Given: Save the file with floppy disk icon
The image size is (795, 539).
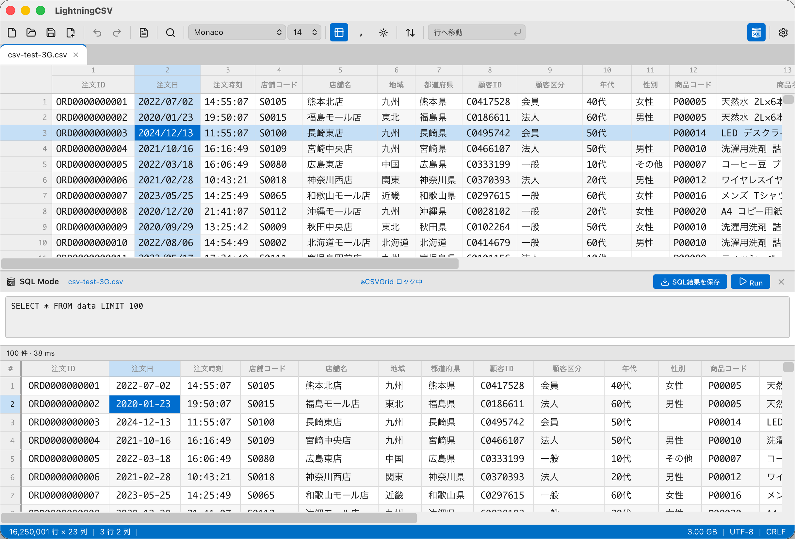Looking at the screenshot, I should point(51,33).
